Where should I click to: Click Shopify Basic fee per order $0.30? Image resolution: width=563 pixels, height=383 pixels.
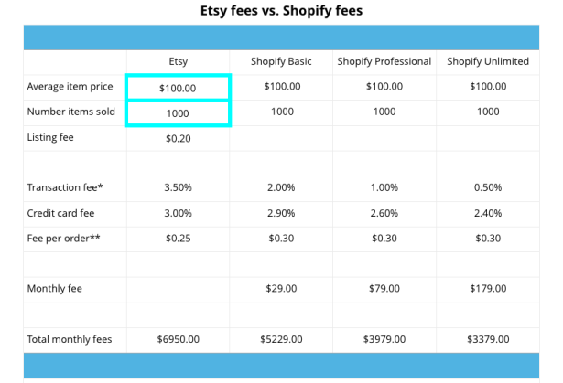point(281,239)
